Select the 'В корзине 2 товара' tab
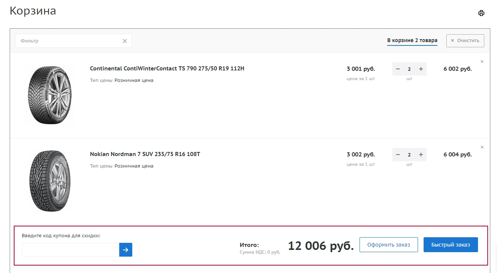This screenshot has width=497, height=273. pos(412,41)
